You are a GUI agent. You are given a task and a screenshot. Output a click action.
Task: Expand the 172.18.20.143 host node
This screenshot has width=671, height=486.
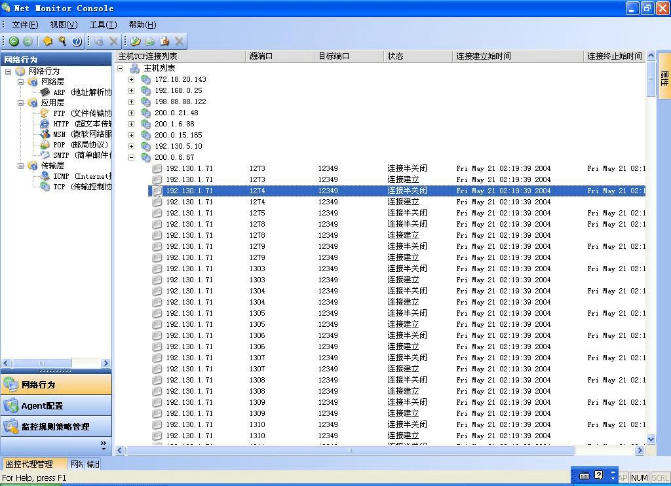coord(131,79)
